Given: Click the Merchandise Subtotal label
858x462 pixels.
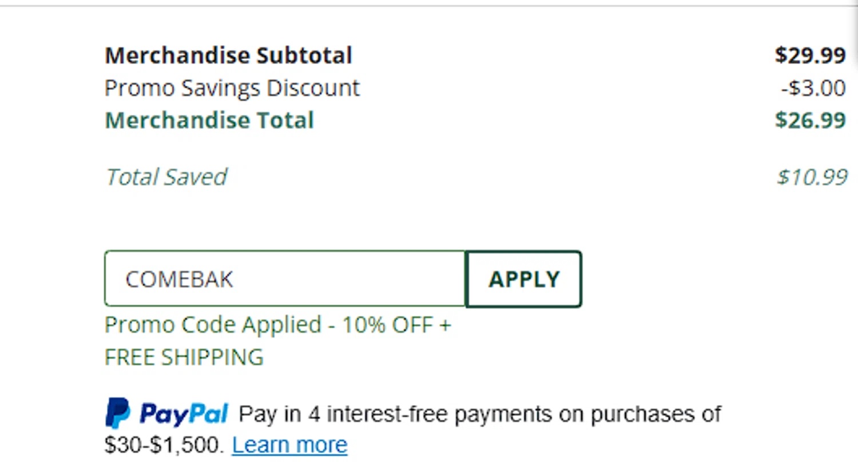Looking at the screenshot, I should [x=228, y=55].
